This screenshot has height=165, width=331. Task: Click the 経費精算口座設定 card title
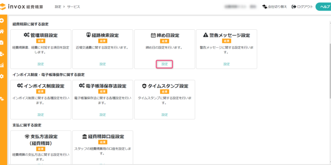pos(106,137)
